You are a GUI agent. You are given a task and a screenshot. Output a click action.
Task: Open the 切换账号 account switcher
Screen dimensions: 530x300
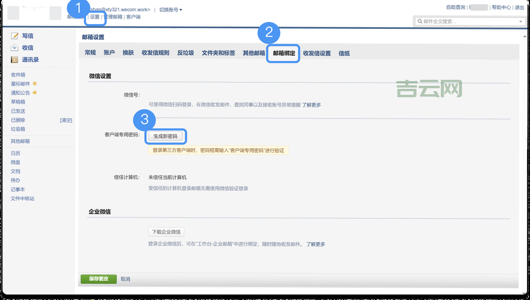[x=171, y=10]
